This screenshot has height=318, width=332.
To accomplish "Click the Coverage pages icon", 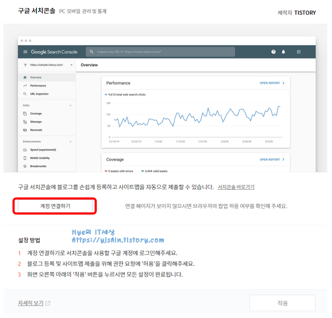I will pos(25,113).
